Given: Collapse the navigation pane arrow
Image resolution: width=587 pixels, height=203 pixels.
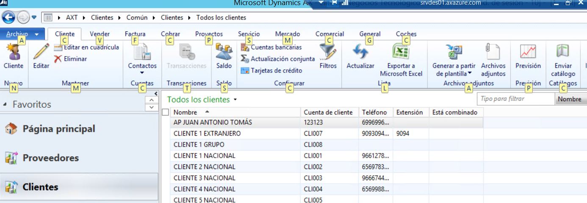Looking at the screenshot, I should coord(155,94).
